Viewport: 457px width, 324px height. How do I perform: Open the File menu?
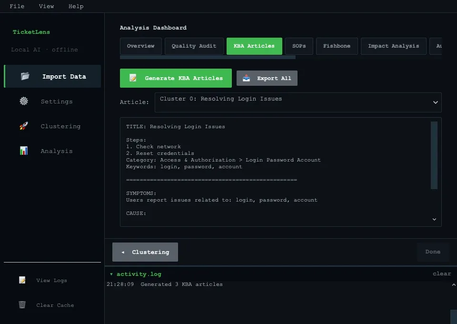pyautogui.click(x=17, y=6)
